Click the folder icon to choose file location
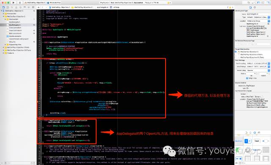The width and height of the screenshot is (271, 165). (268, 24)
